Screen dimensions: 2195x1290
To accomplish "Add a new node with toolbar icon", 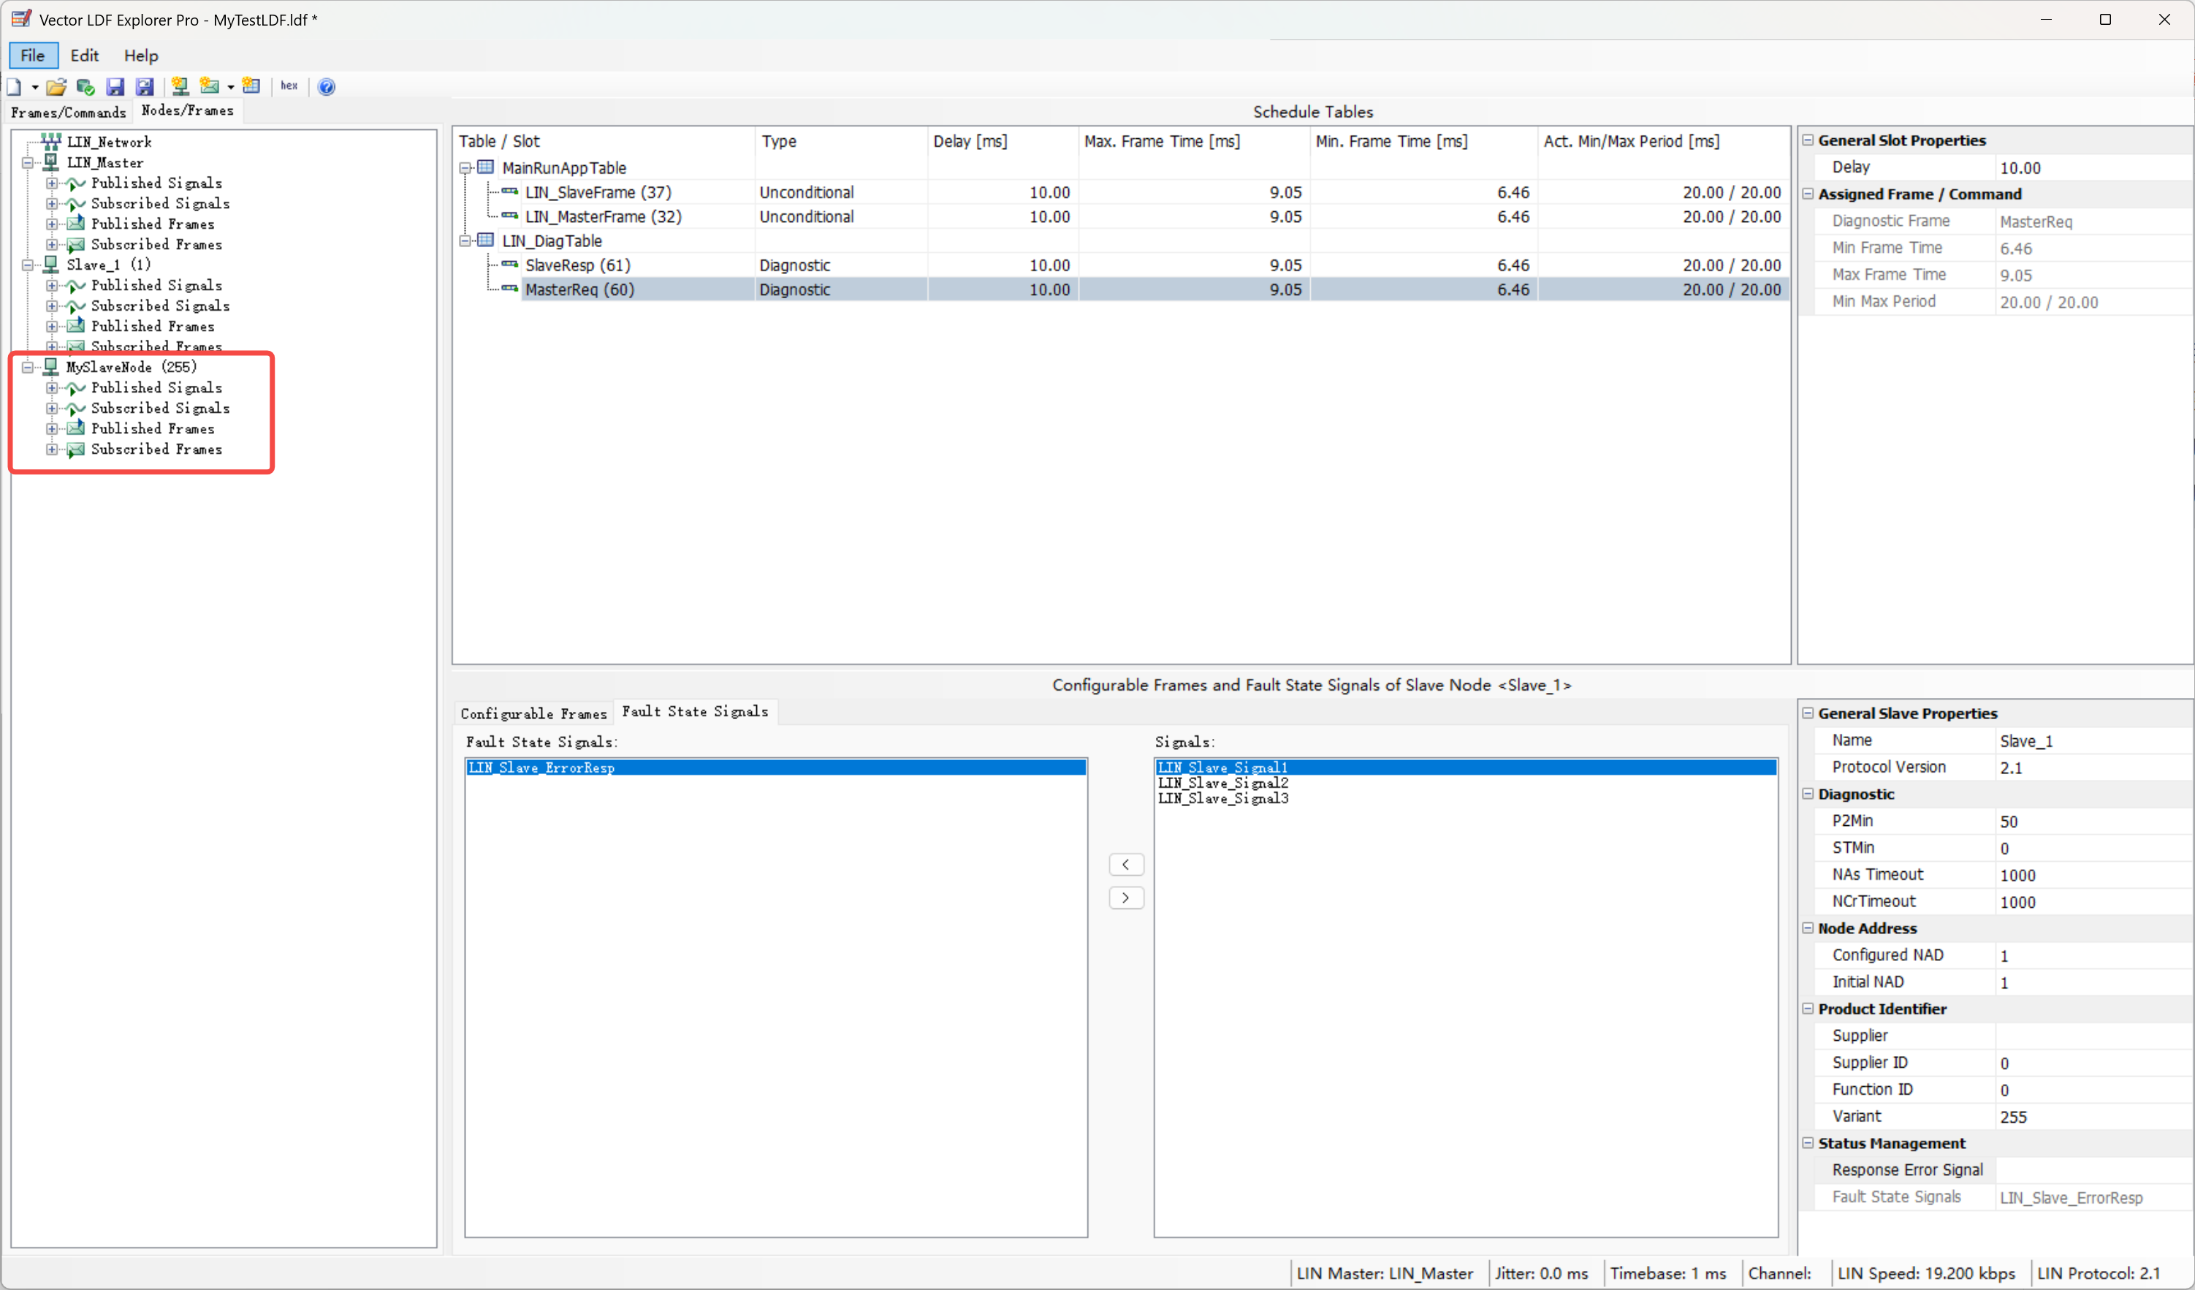I will click(180, 86).
